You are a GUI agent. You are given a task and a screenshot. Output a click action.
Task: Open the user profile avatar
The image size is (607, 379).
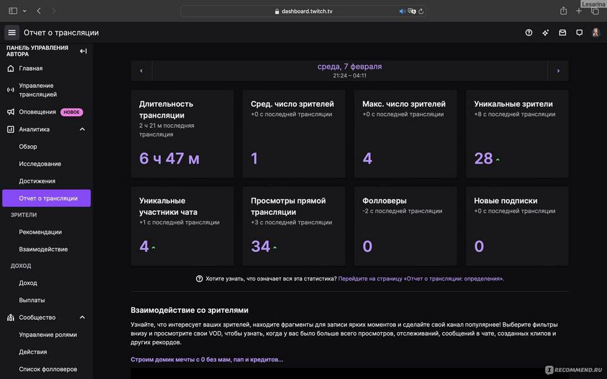[x=596, y=33]
